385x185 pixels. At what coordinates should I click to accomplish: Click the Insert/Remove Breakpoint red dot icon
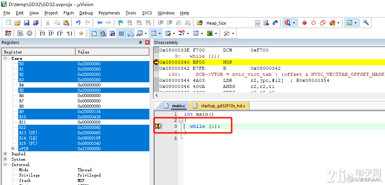coord(304,23)
